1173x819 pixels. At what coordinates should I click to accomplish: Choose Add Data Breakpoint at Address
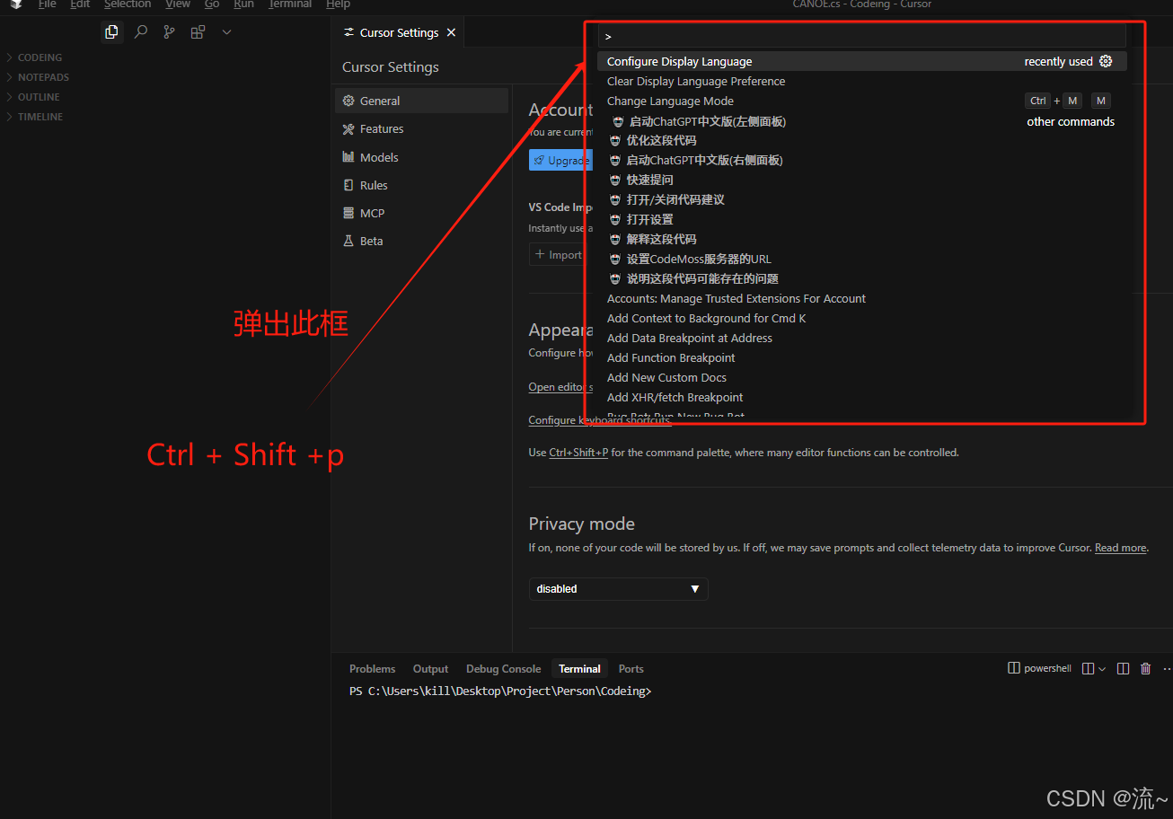(861, 338)
